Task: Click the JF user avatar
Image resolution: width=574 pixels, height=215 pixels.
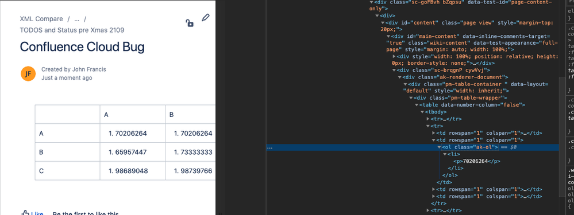Action: 28,74
